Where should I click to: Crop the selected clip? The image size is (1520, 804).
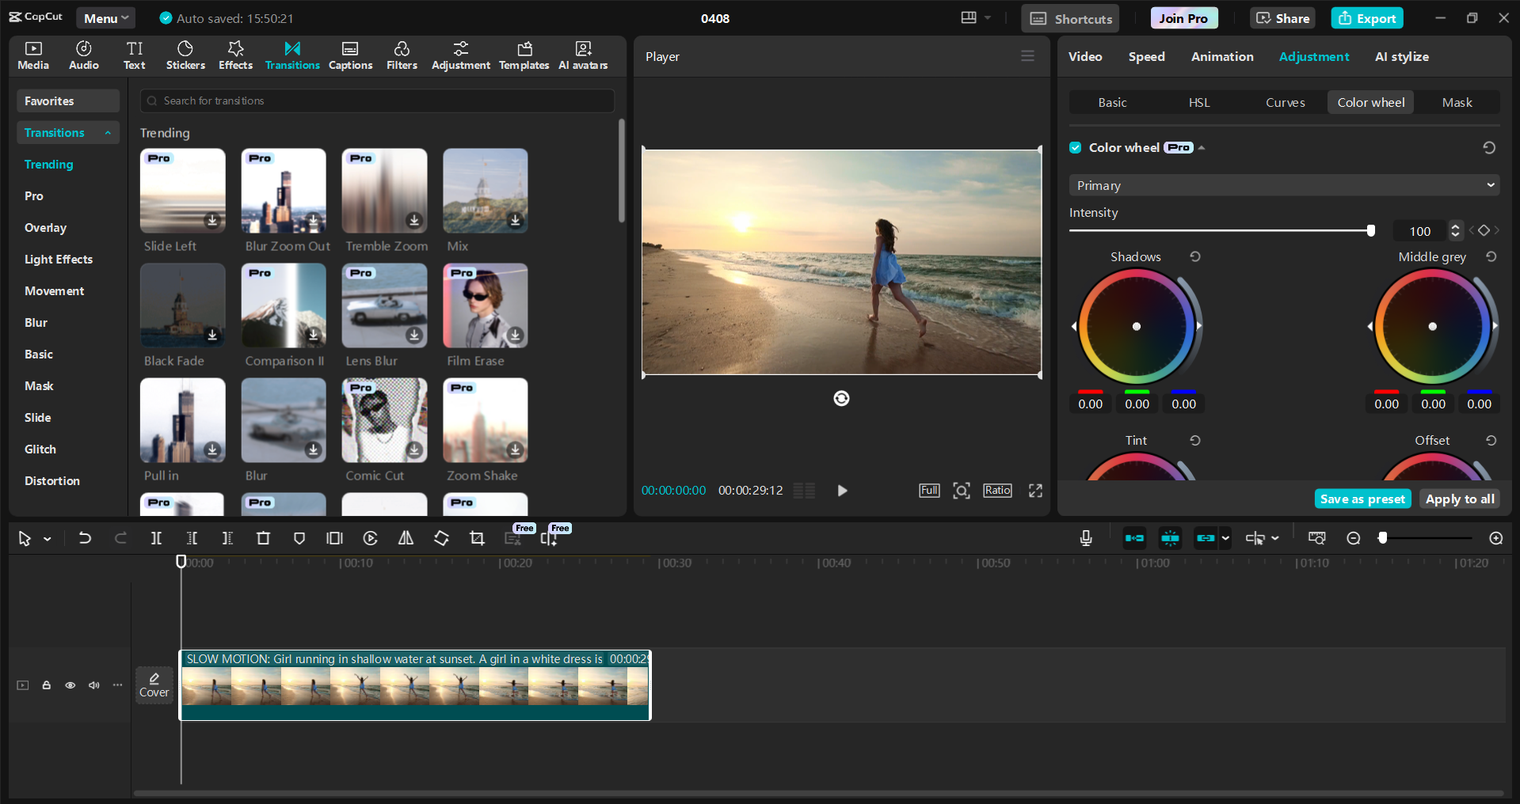(x=476, y=538)
